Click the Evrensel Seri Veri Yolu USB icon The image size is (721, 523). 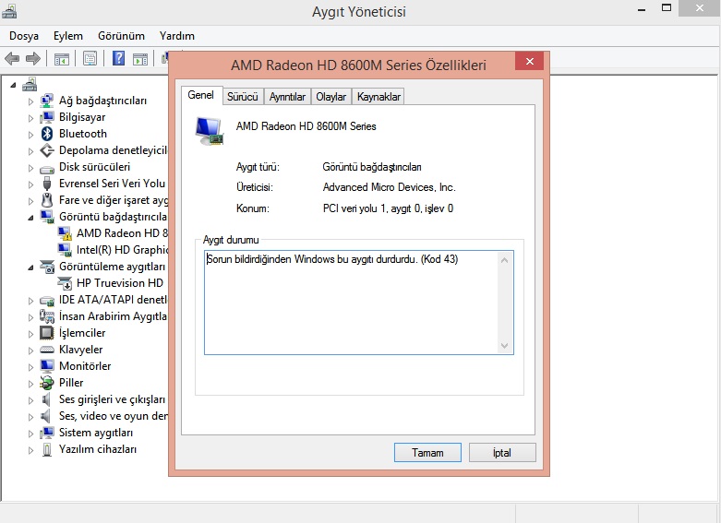[x=47, y=184]
